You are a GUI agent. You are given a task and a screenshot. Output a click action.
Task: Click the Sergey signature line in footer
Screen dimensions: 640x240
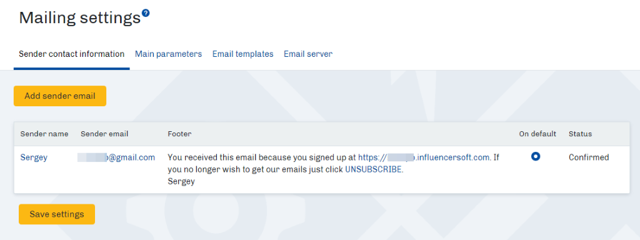[x=181, y=182]
